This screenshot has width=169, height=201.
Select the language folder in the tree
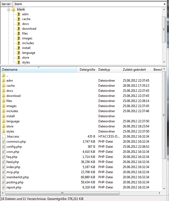(29, 53)
